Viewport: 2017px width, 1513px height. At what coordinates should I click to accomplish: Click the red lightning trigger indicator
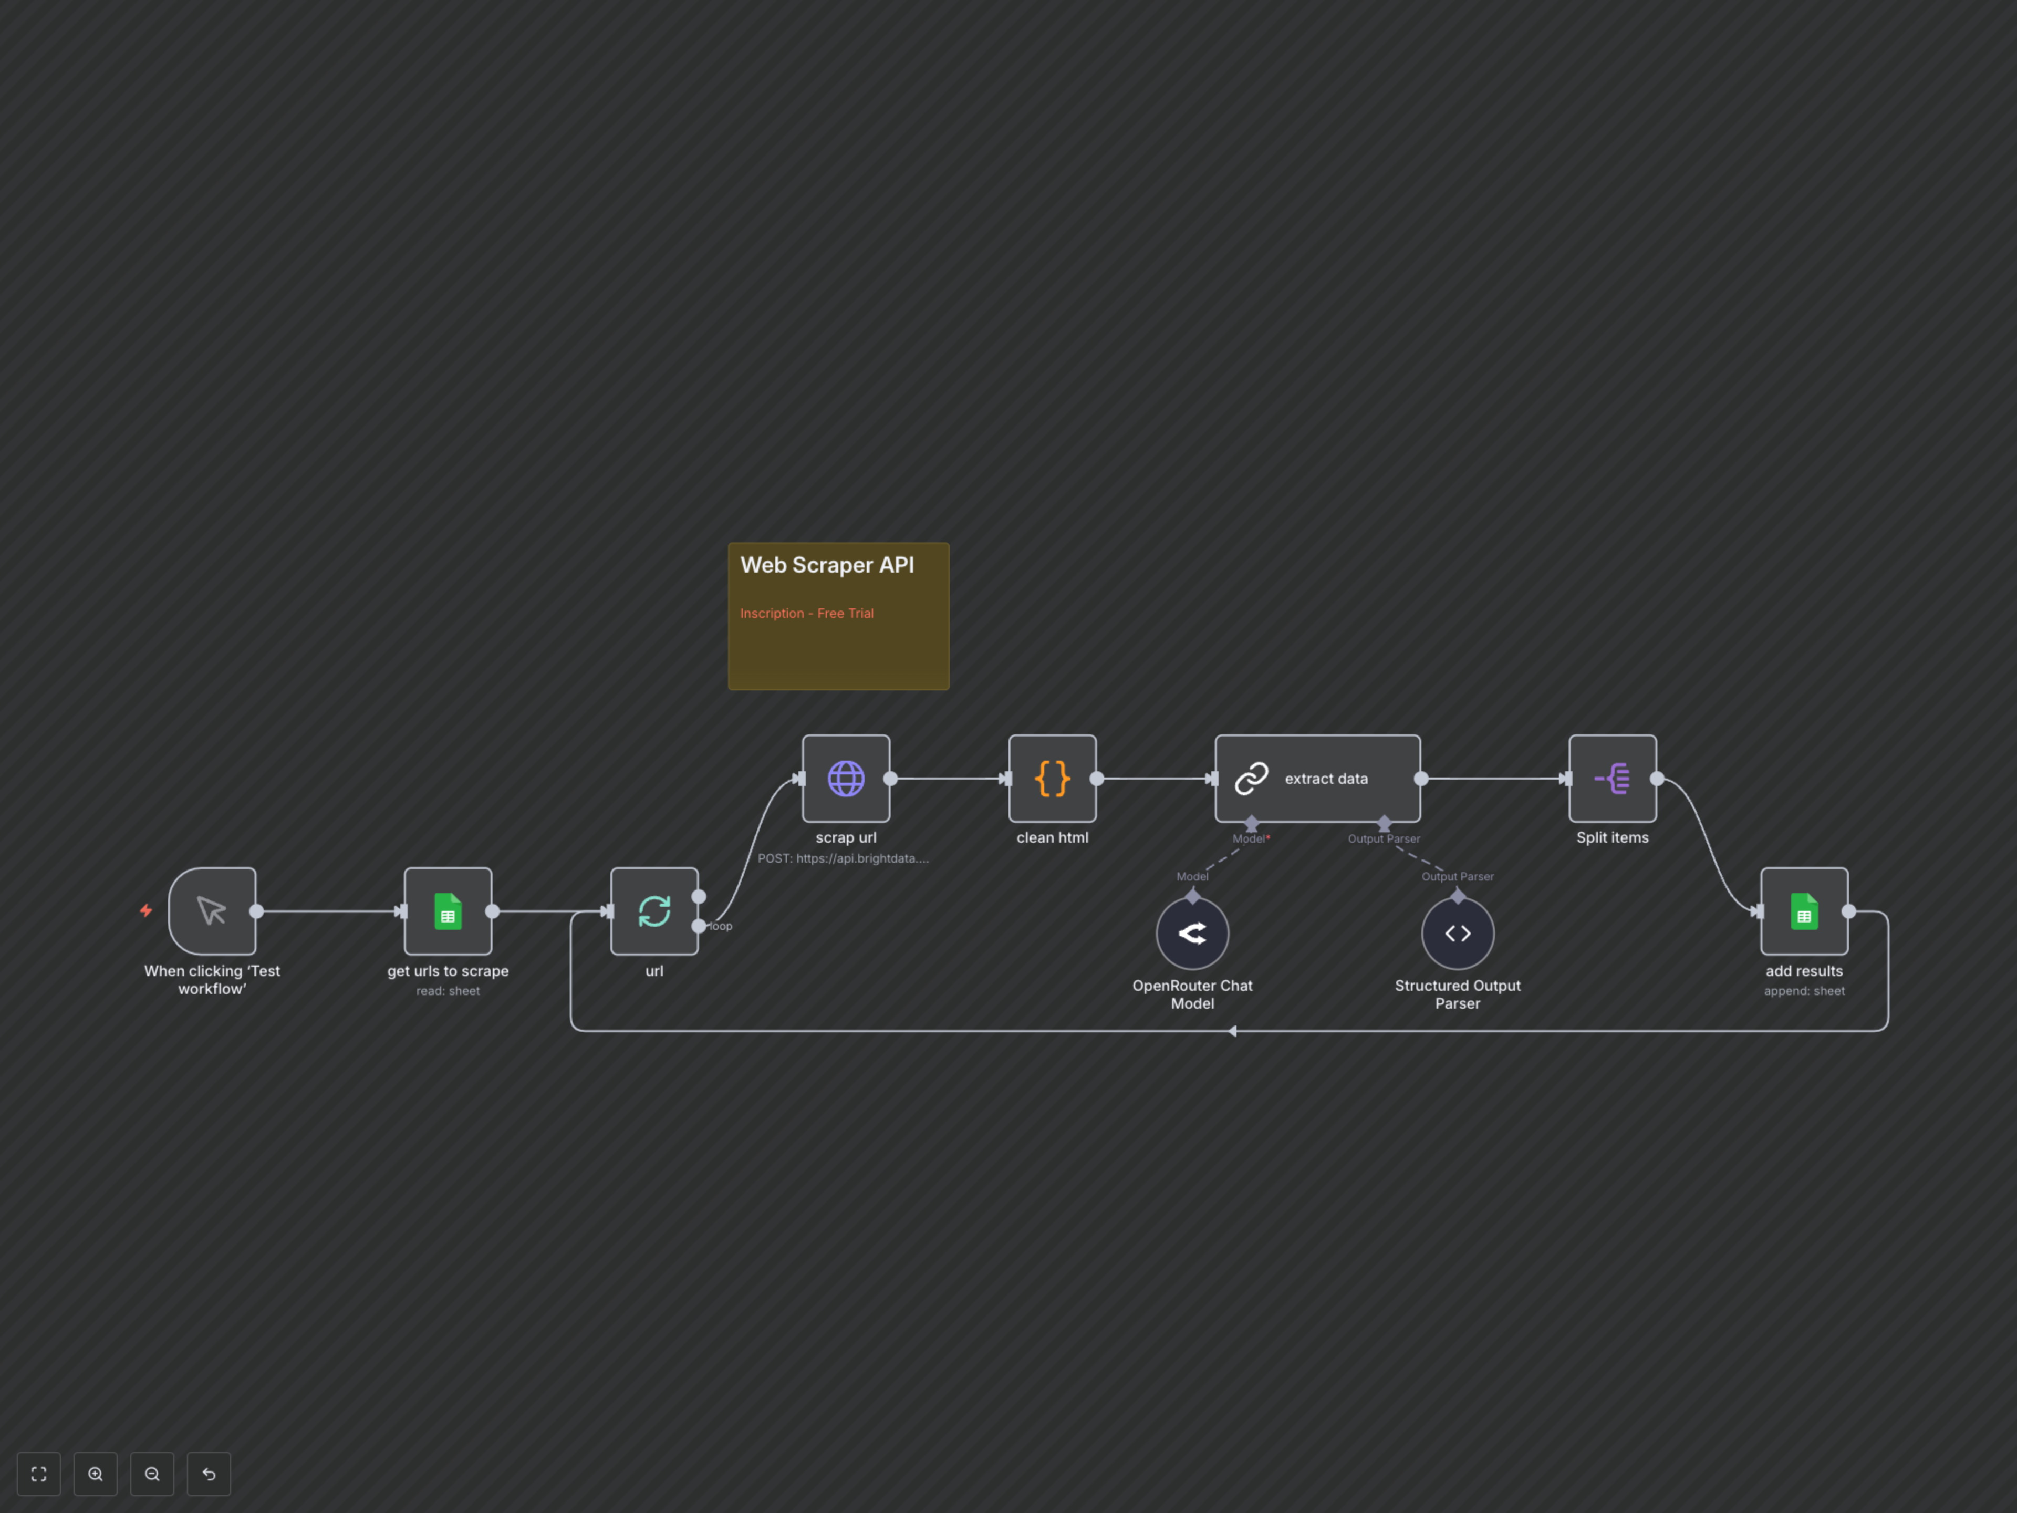point(146,910)
